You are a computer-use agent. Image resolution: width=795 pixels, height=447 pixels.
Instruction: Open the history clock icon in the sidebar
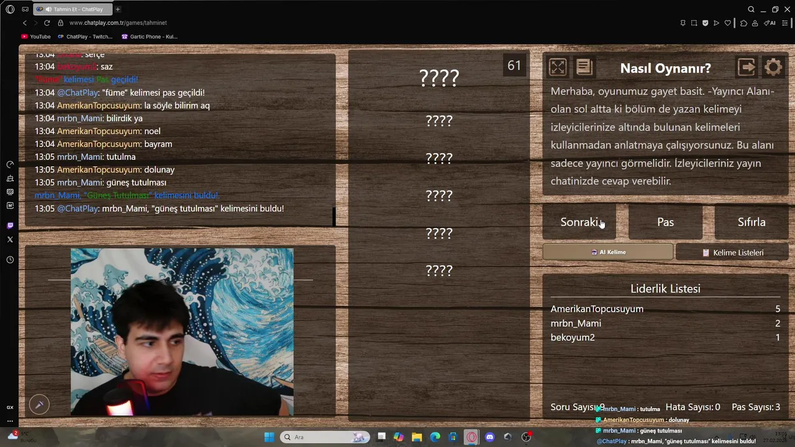coord(10,260)
